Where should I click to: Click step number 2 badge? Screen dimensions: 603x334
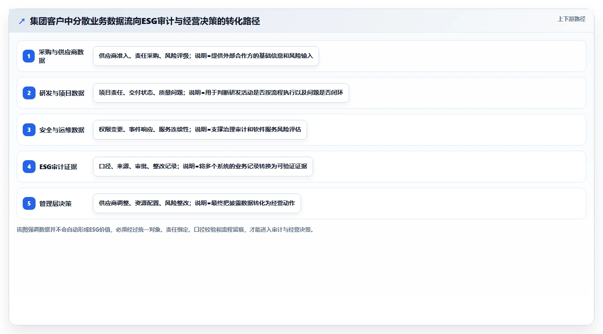(x=29, y=93)
